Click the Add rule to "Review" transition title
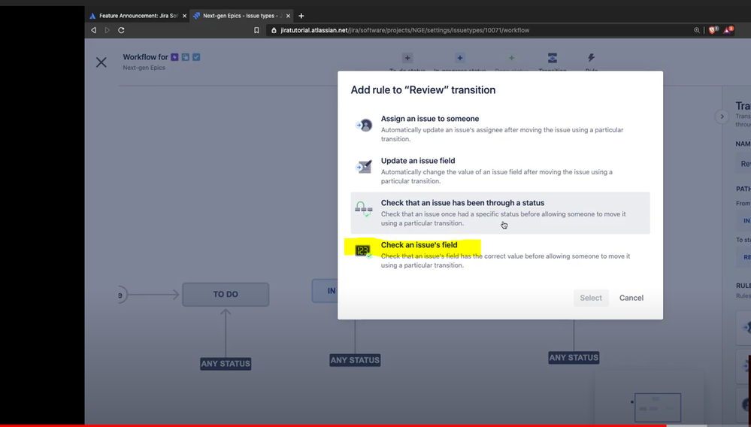751x427 pixels. [423, 90]
